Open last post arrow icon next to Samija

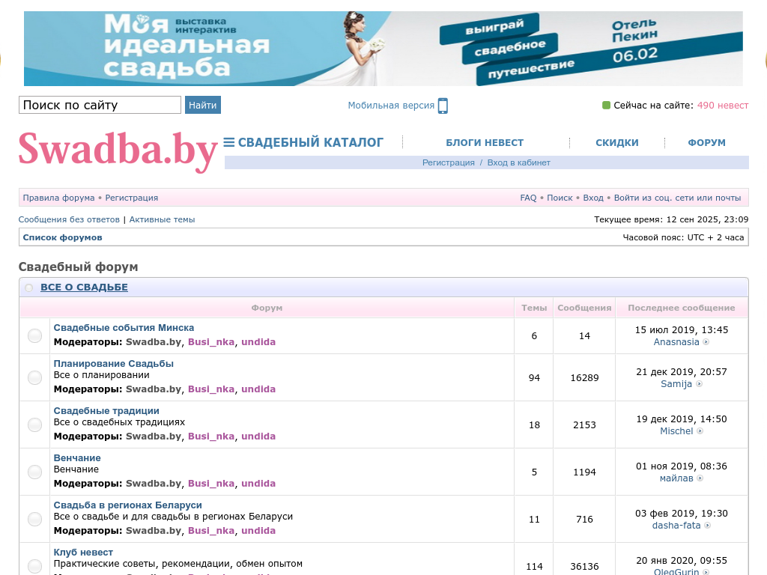(700, 384)
